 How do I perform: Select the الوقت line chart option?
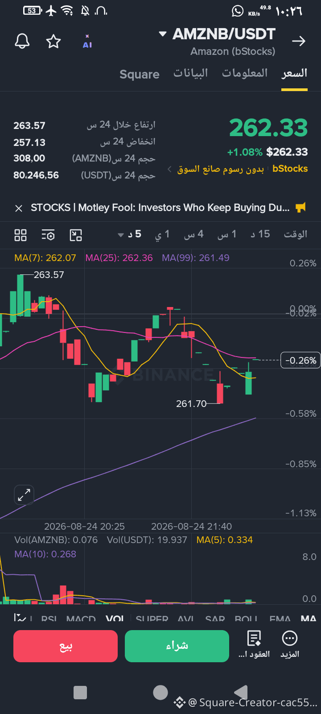296,234
